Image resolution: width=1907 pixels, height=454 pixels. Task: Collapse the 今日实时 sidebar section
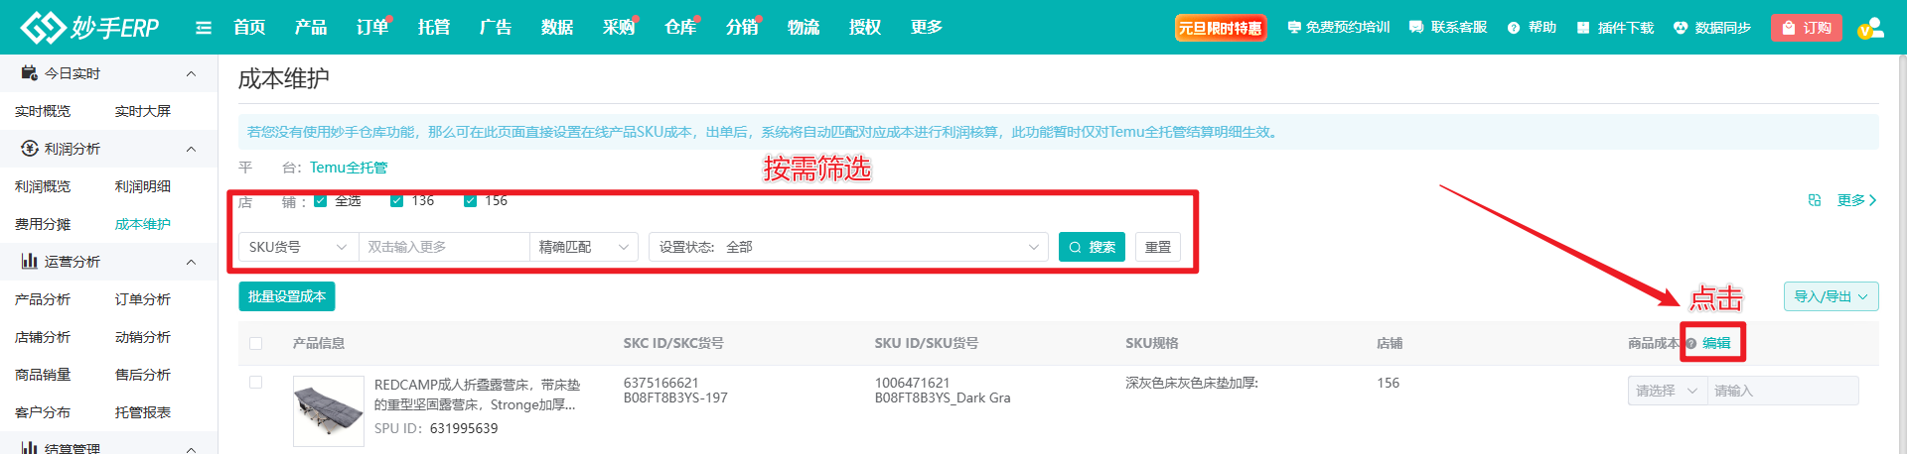pos(191,73)
